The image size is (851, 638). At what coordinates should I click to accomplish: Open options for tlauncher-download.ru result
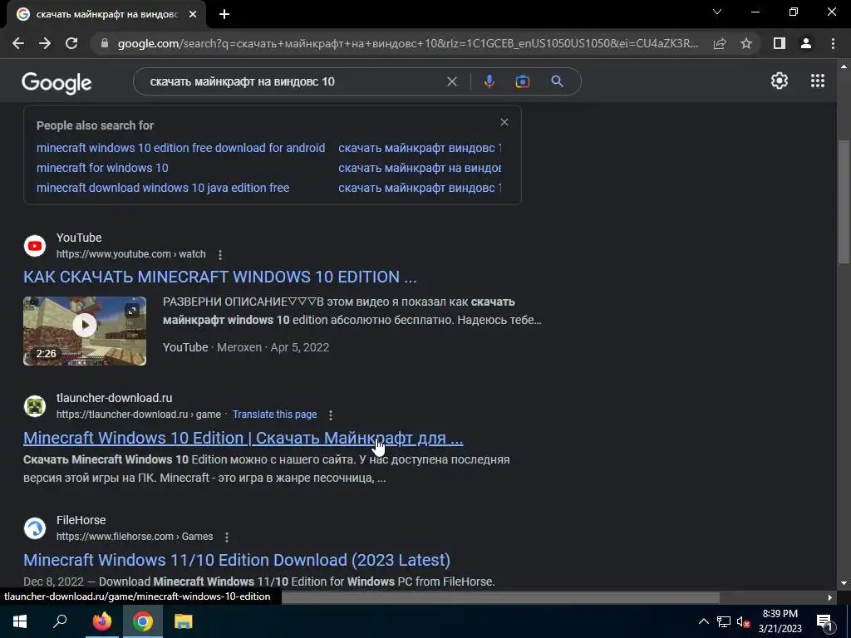coord(331,415)
